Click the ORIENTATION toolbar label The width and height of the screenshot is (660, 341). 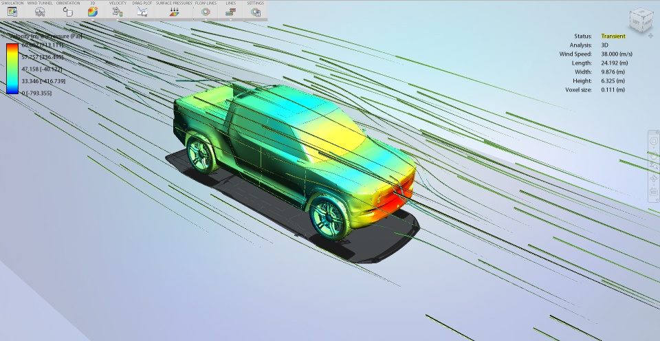68,3
